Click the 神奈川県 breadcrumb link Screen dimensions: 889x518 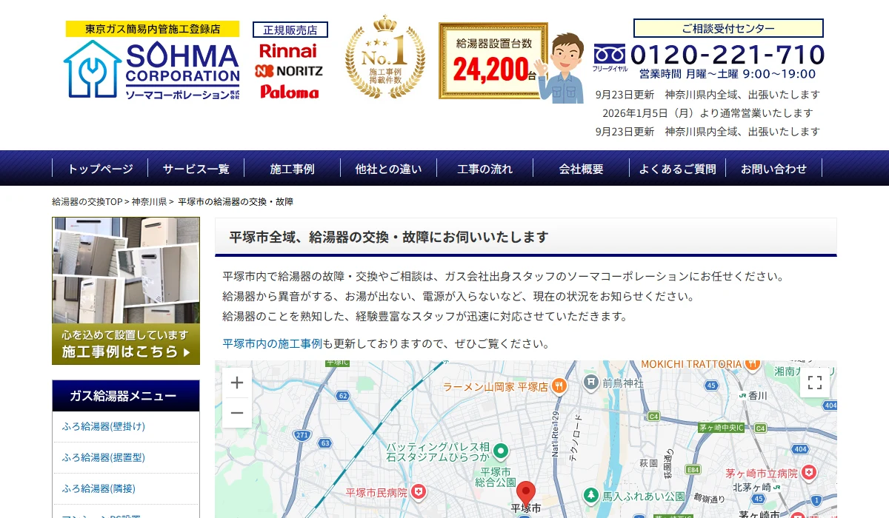[149, 202]
